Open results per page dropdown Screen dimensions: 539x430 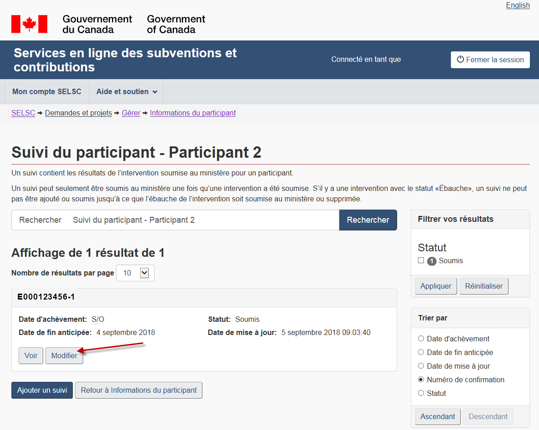click(x=136, y=273)
